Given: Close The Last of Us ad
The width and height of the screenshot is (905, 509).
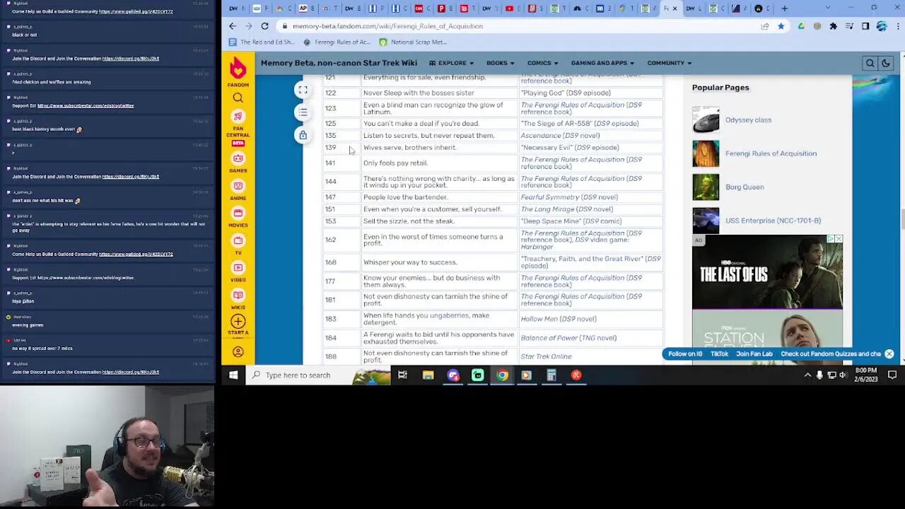Looking at the screenshot, I should click(839, 240).
